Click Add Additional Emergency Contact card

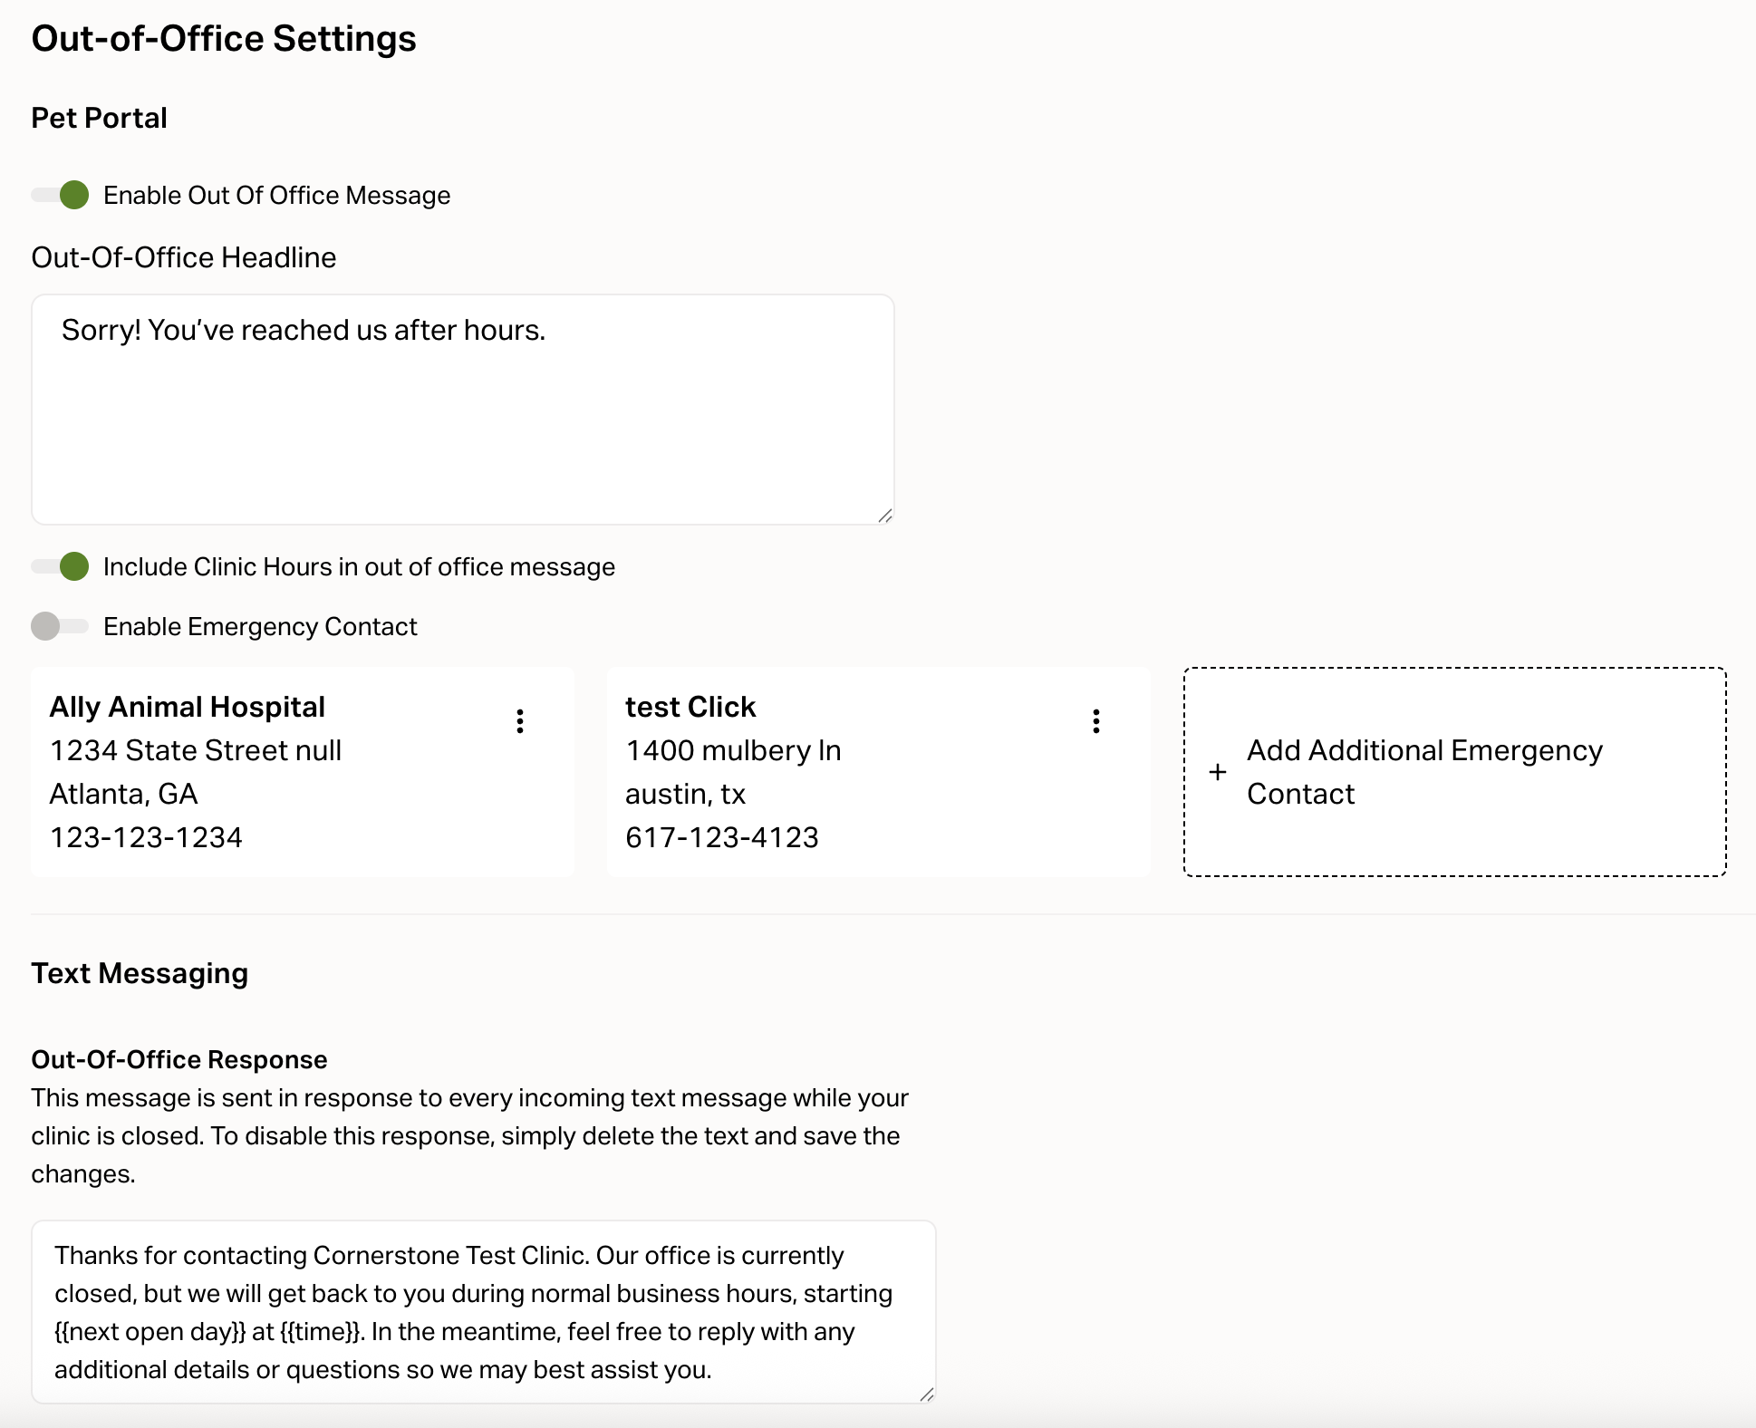click(x=1454, y=772)
